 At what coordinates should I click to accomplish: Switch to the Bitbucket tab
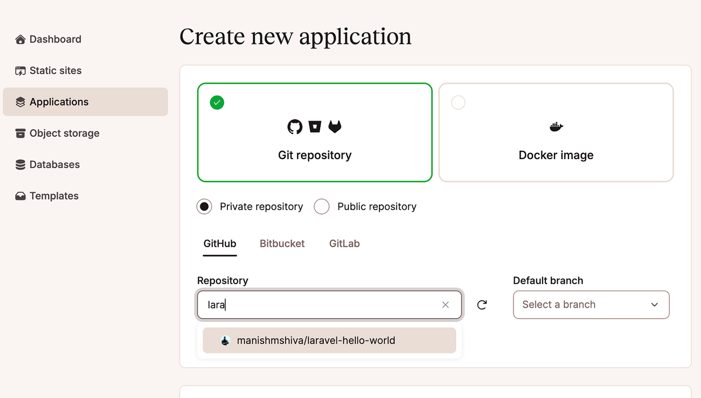(282, 244)
